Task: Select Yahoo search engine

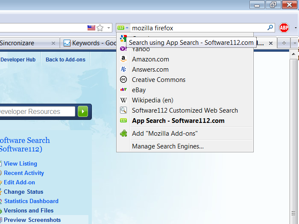Action: coord(185,49)
